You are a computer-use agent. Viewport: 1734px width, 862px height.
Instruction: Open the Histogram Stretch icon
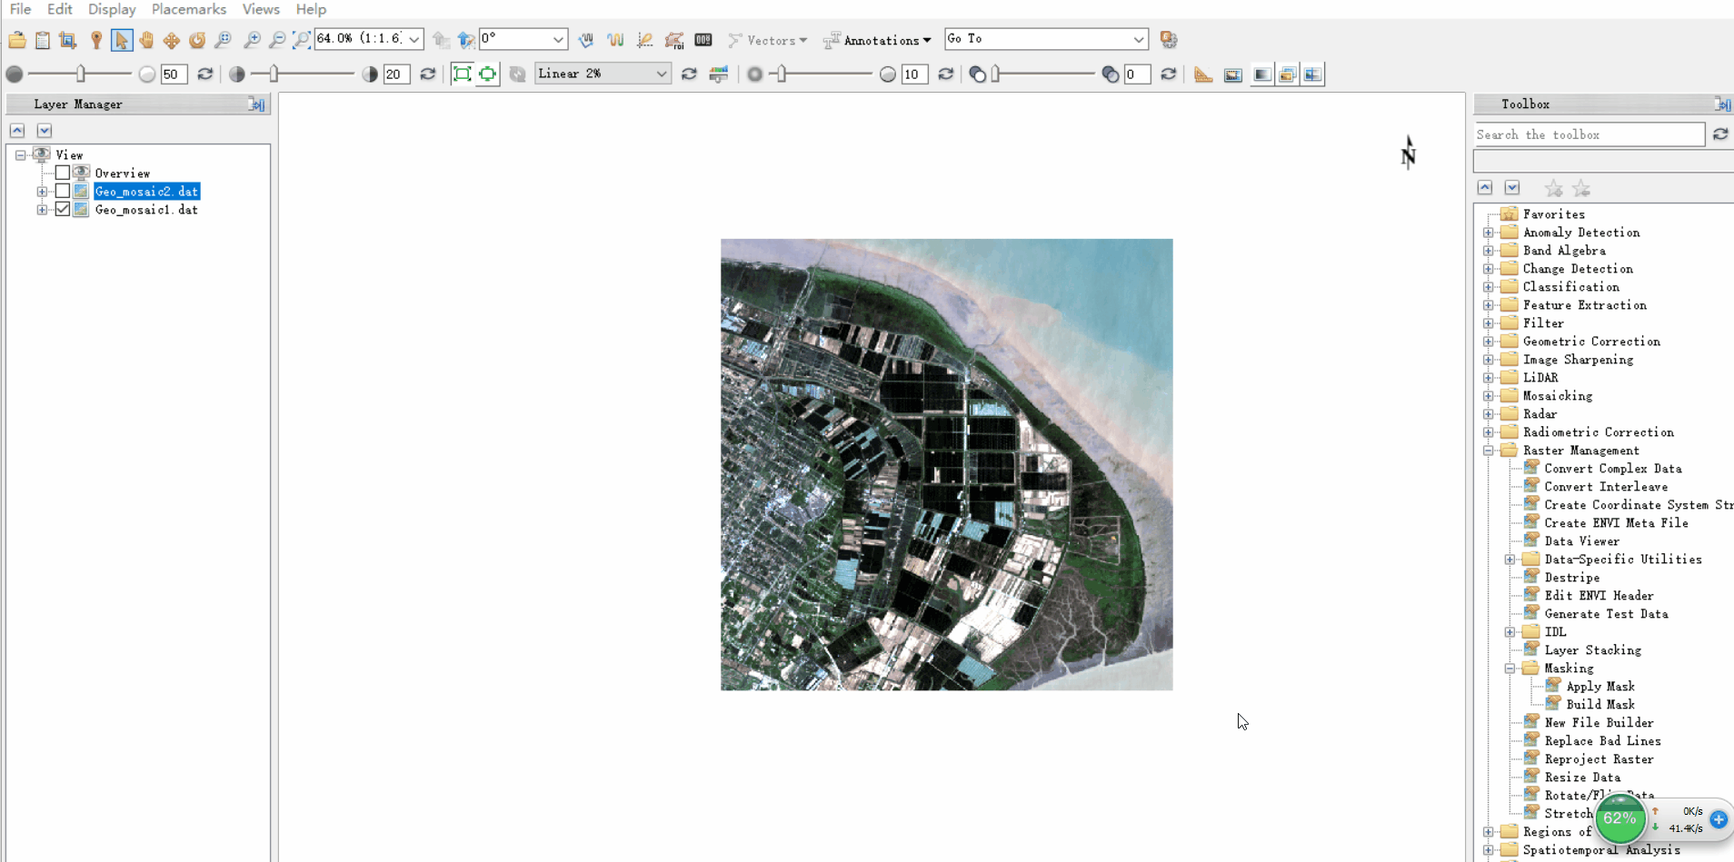click(x=719, y=74)
